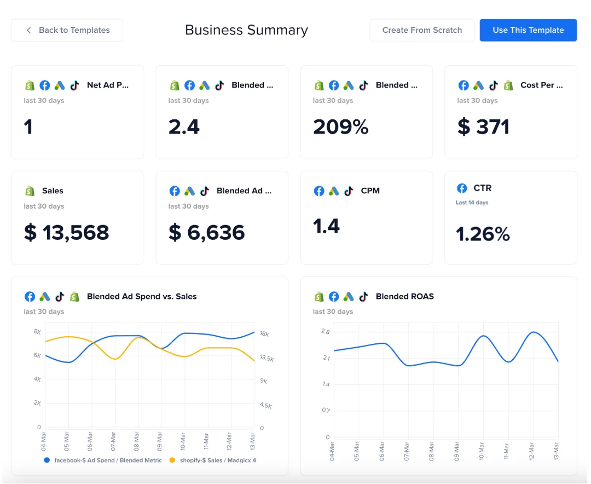Click the Blended Ad Spend vs. Sales title
Image resolution: width=591 pixels, height=484 pixels.
tap(142, 297)
